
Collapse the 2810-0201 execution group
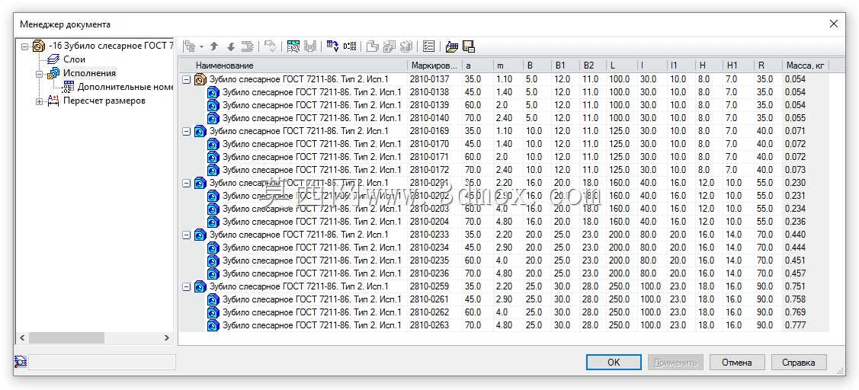186,183
